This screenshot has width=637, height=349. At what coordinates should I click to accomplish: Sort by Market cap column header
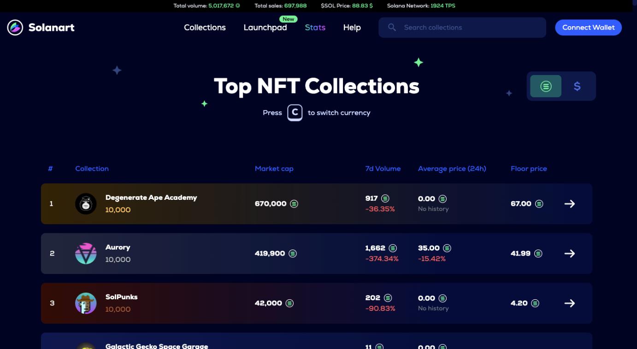click(x=274, y=169)
